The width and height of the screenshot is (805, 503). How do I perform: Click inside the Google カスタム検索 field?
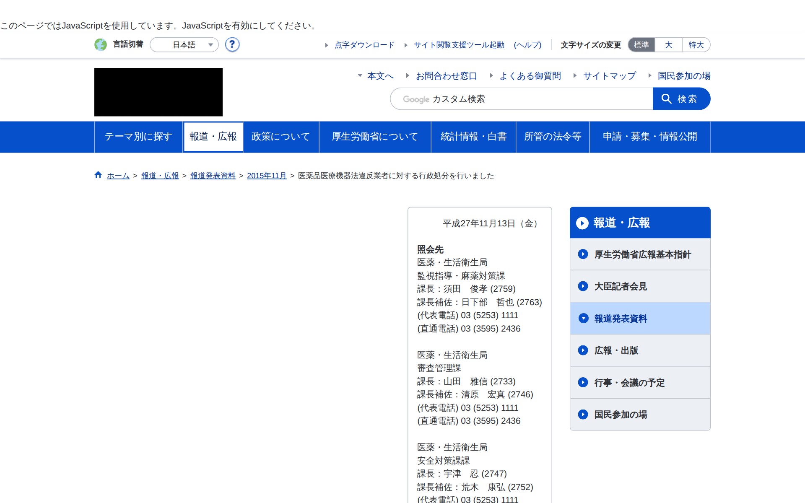520,99
